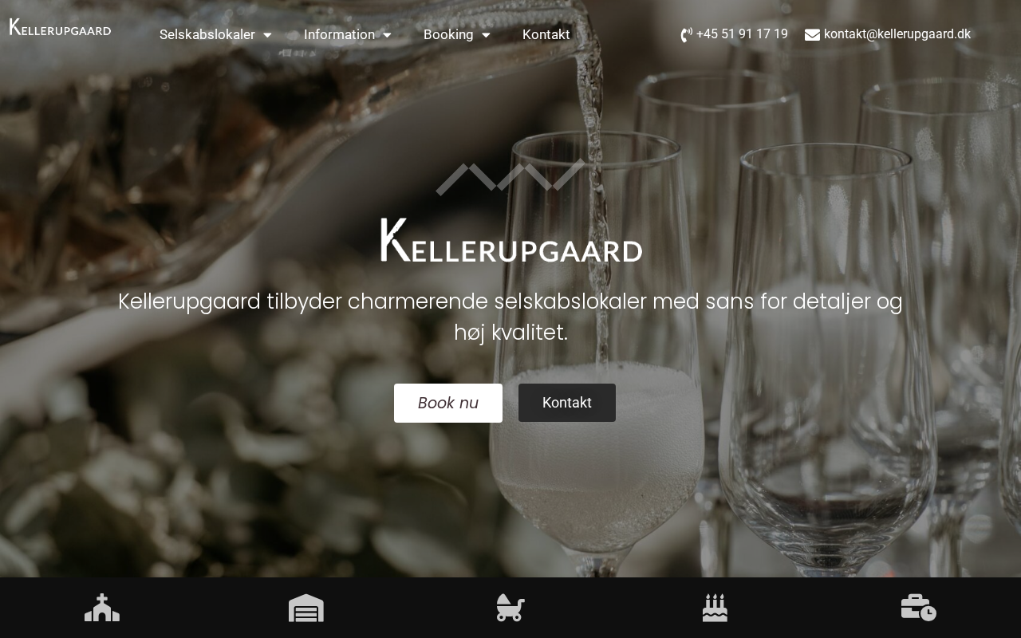Click the church icon in bottom bar

[102, 608]
